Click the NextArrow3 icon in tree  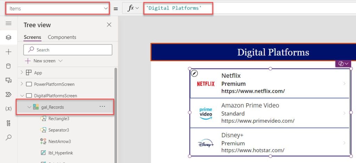click(43, 141)
